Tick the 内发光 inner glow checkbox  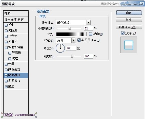(x=6, y=42)
